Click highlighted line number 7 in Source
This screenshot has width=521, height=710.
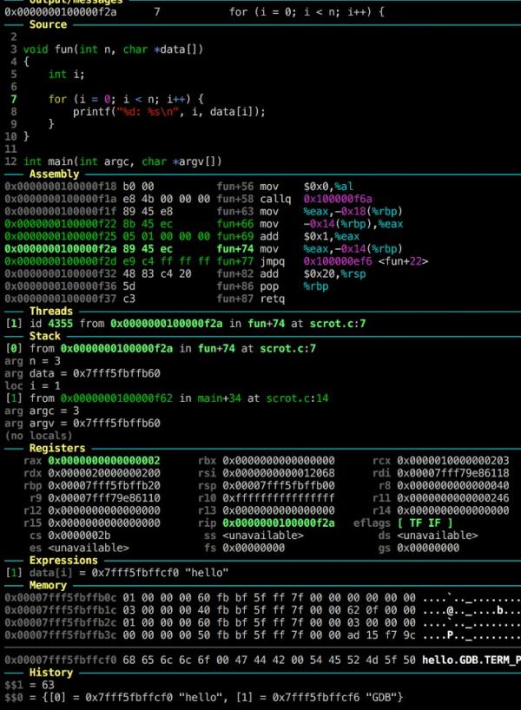pyautogui.click(x=13, y=100)
